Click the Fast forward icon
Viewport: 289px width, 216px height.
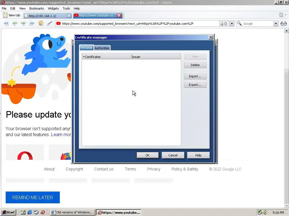point(32,23)
